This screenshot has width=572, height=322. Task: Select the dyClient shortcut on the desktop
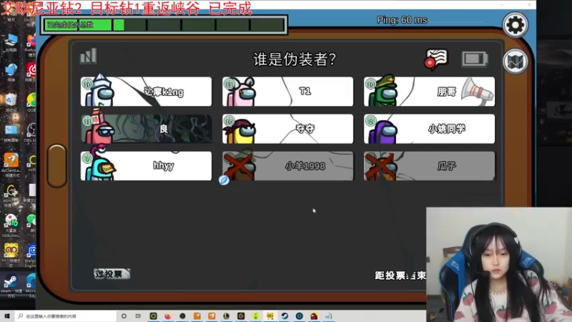point(11,165)
